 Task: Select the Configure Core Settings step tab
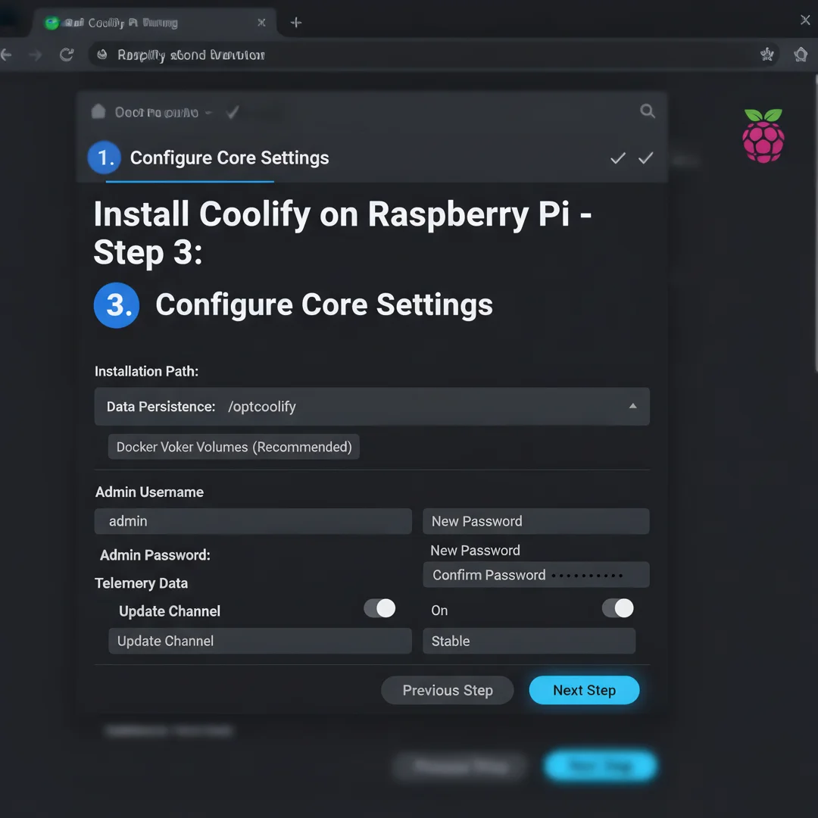pyautogui.click(x=229, y=158)
